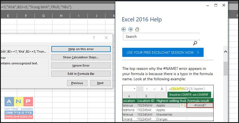Click Help on this error button
The height and width of the screenshot is (123, 239).
point(81,49)
